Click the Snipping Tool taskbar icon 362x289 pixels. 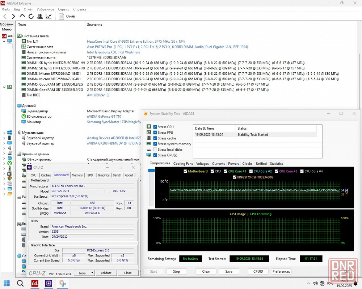click(62, 283)
